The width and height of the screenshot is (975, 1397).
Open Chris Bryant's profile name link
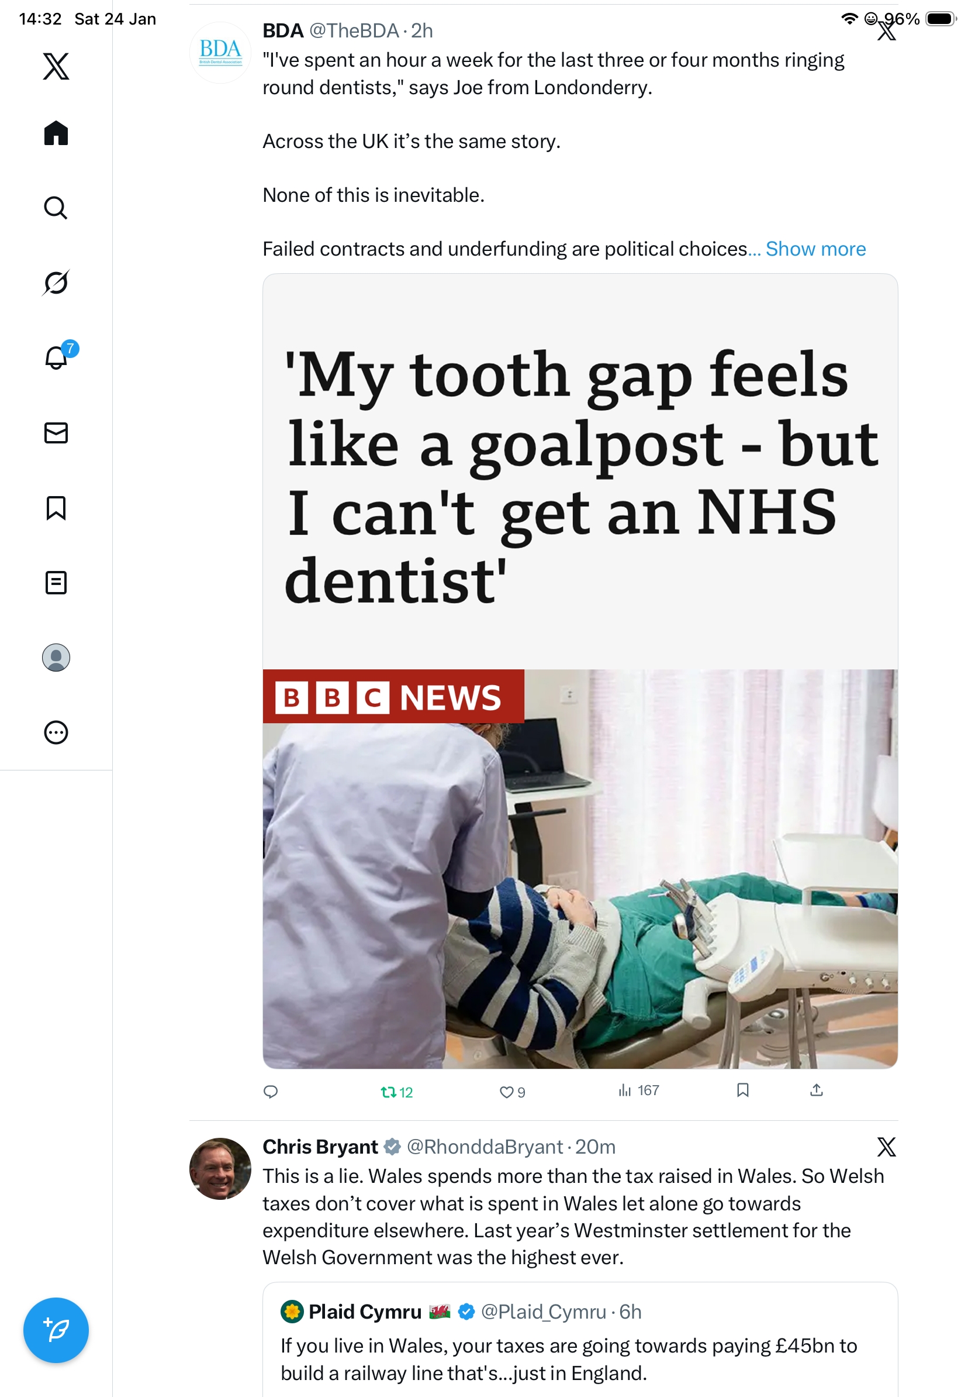pos(320,1146)
